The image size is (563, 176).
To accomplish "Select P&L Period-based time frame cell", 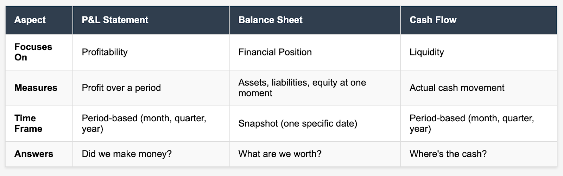I will [151, 124].
